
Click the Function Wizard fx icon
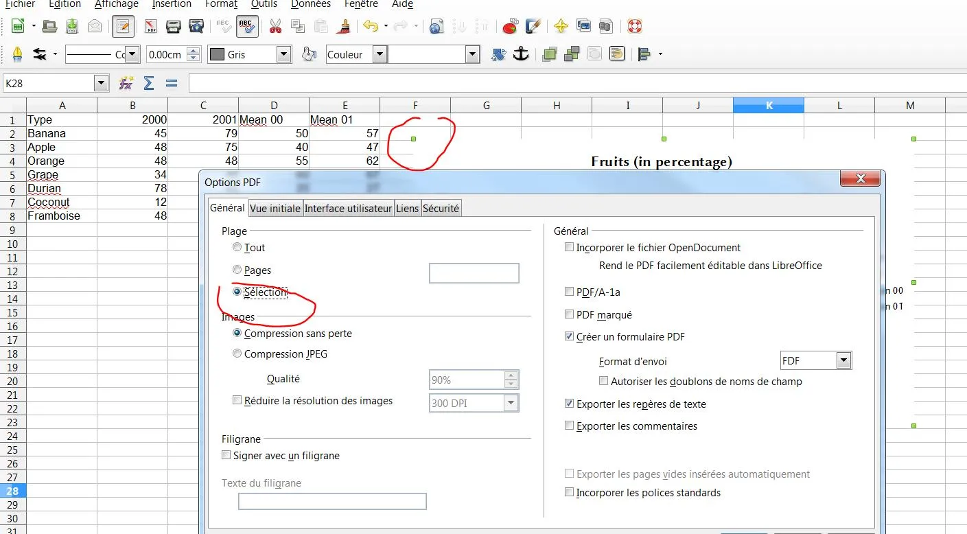click(x=126, y=83)
